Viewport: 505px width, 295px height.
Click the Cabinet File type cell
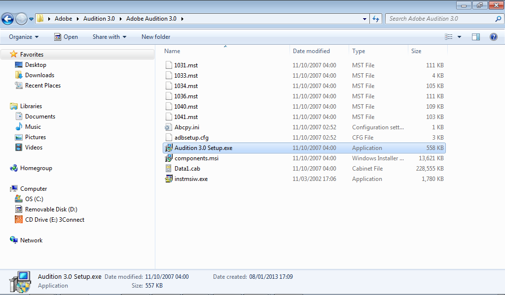(367, 169)
